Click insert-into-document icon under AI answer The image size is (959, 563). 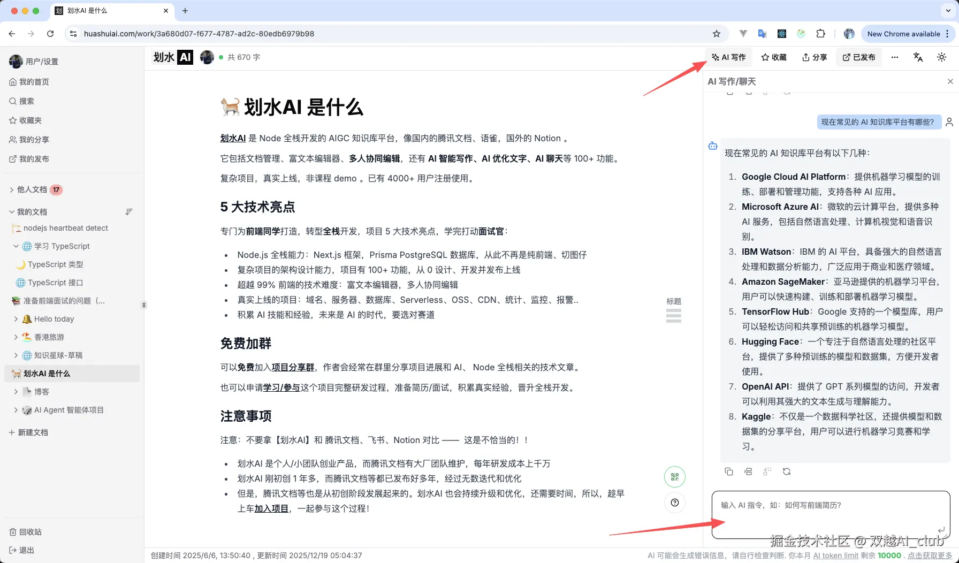pyautogui.click(x=748, y=471)
